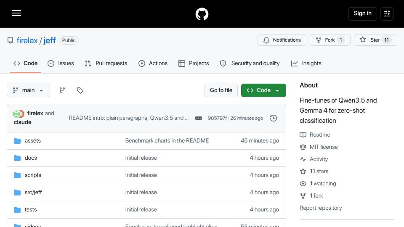Open the hamburger navigation menu
Image resolution: width=404 pixels, height=227 pixels.
pyautogui.click(x=16, y=13)
